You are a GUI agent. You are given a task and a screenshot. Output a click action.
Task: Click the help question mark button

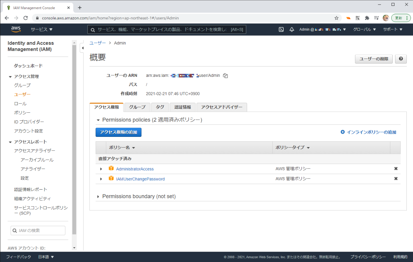(401, 59)
